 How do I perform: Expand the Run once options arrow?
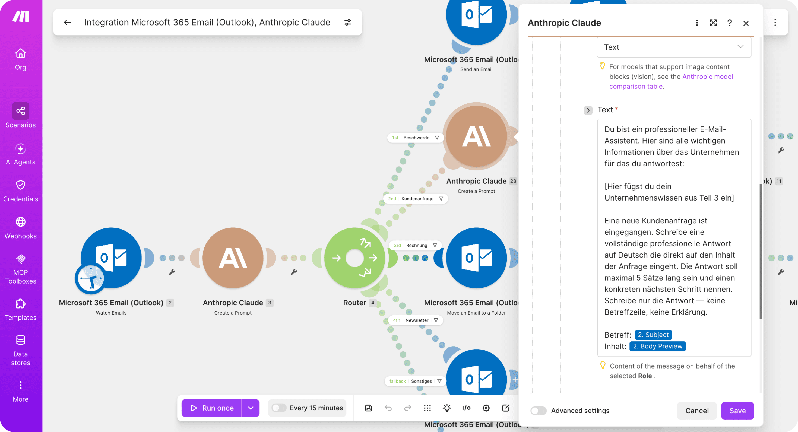point(251,408)
